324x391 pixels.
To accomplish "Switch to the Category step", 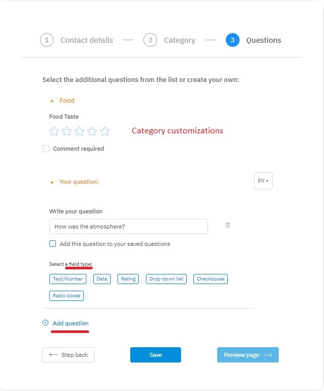I will pos(150,40).
